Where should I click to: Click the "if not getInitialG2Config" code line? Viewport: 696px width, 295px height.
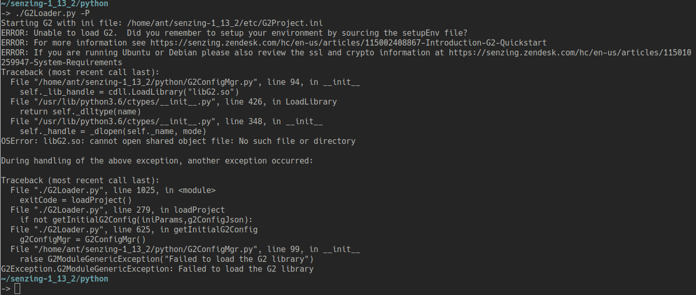pyautogui.click(x=136, y=220)
